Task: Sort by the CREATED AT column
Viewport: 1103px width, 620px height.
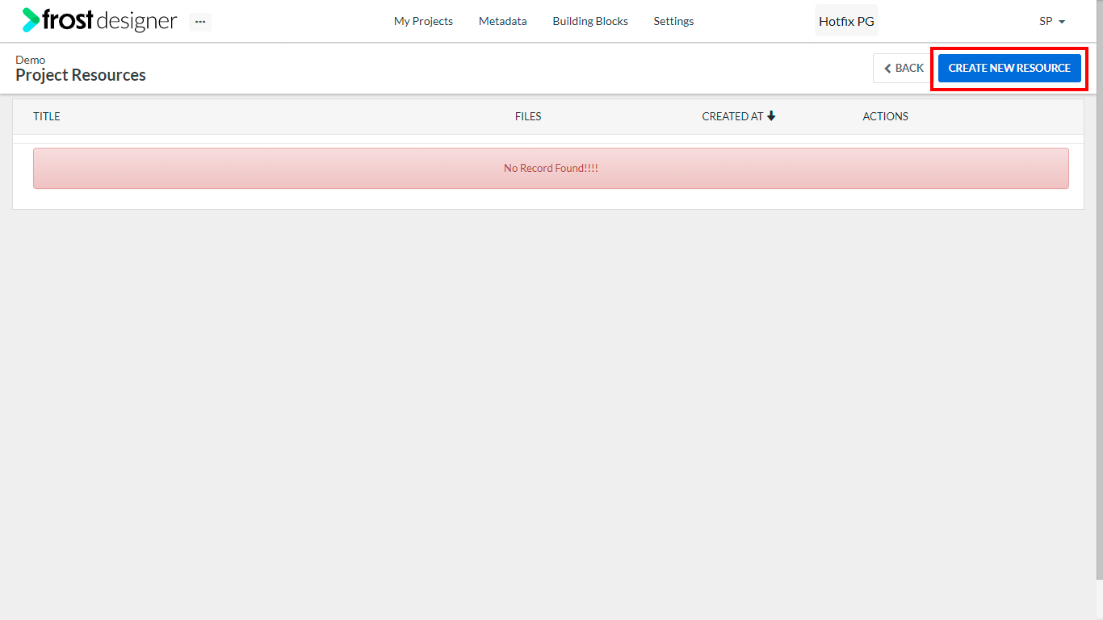Action: [x=732, y=116]
